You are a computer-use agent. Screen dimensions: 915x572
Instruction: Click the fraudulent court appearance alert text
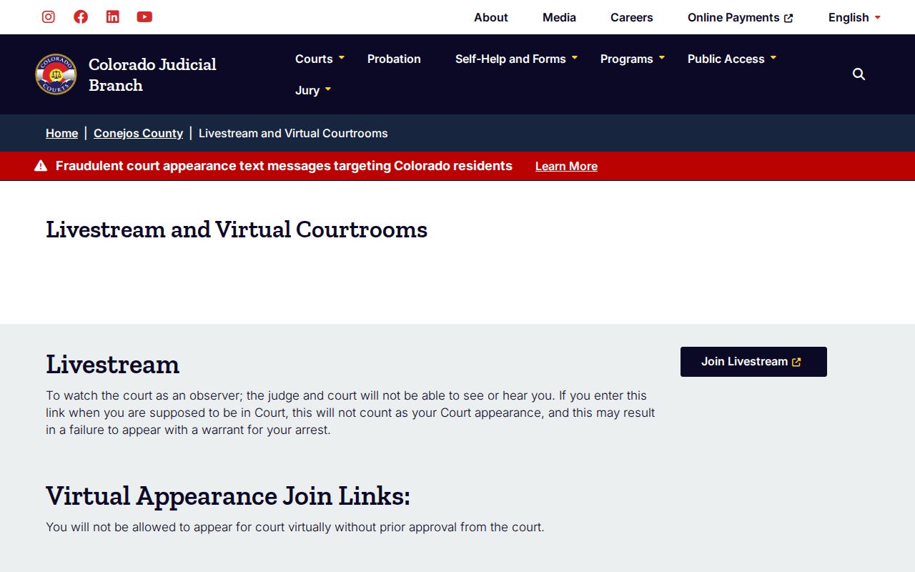[284, 166]
